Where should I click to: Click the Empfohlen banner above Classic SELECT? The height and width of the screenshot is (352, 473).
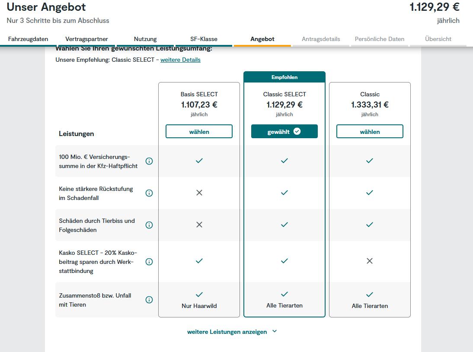(x=284, y=77)
